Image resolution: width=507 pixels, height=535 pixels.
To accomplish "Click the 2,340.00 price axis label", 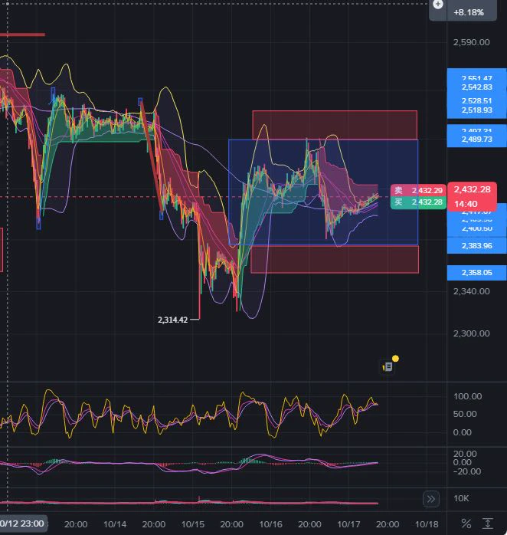I will click(471, 291).
